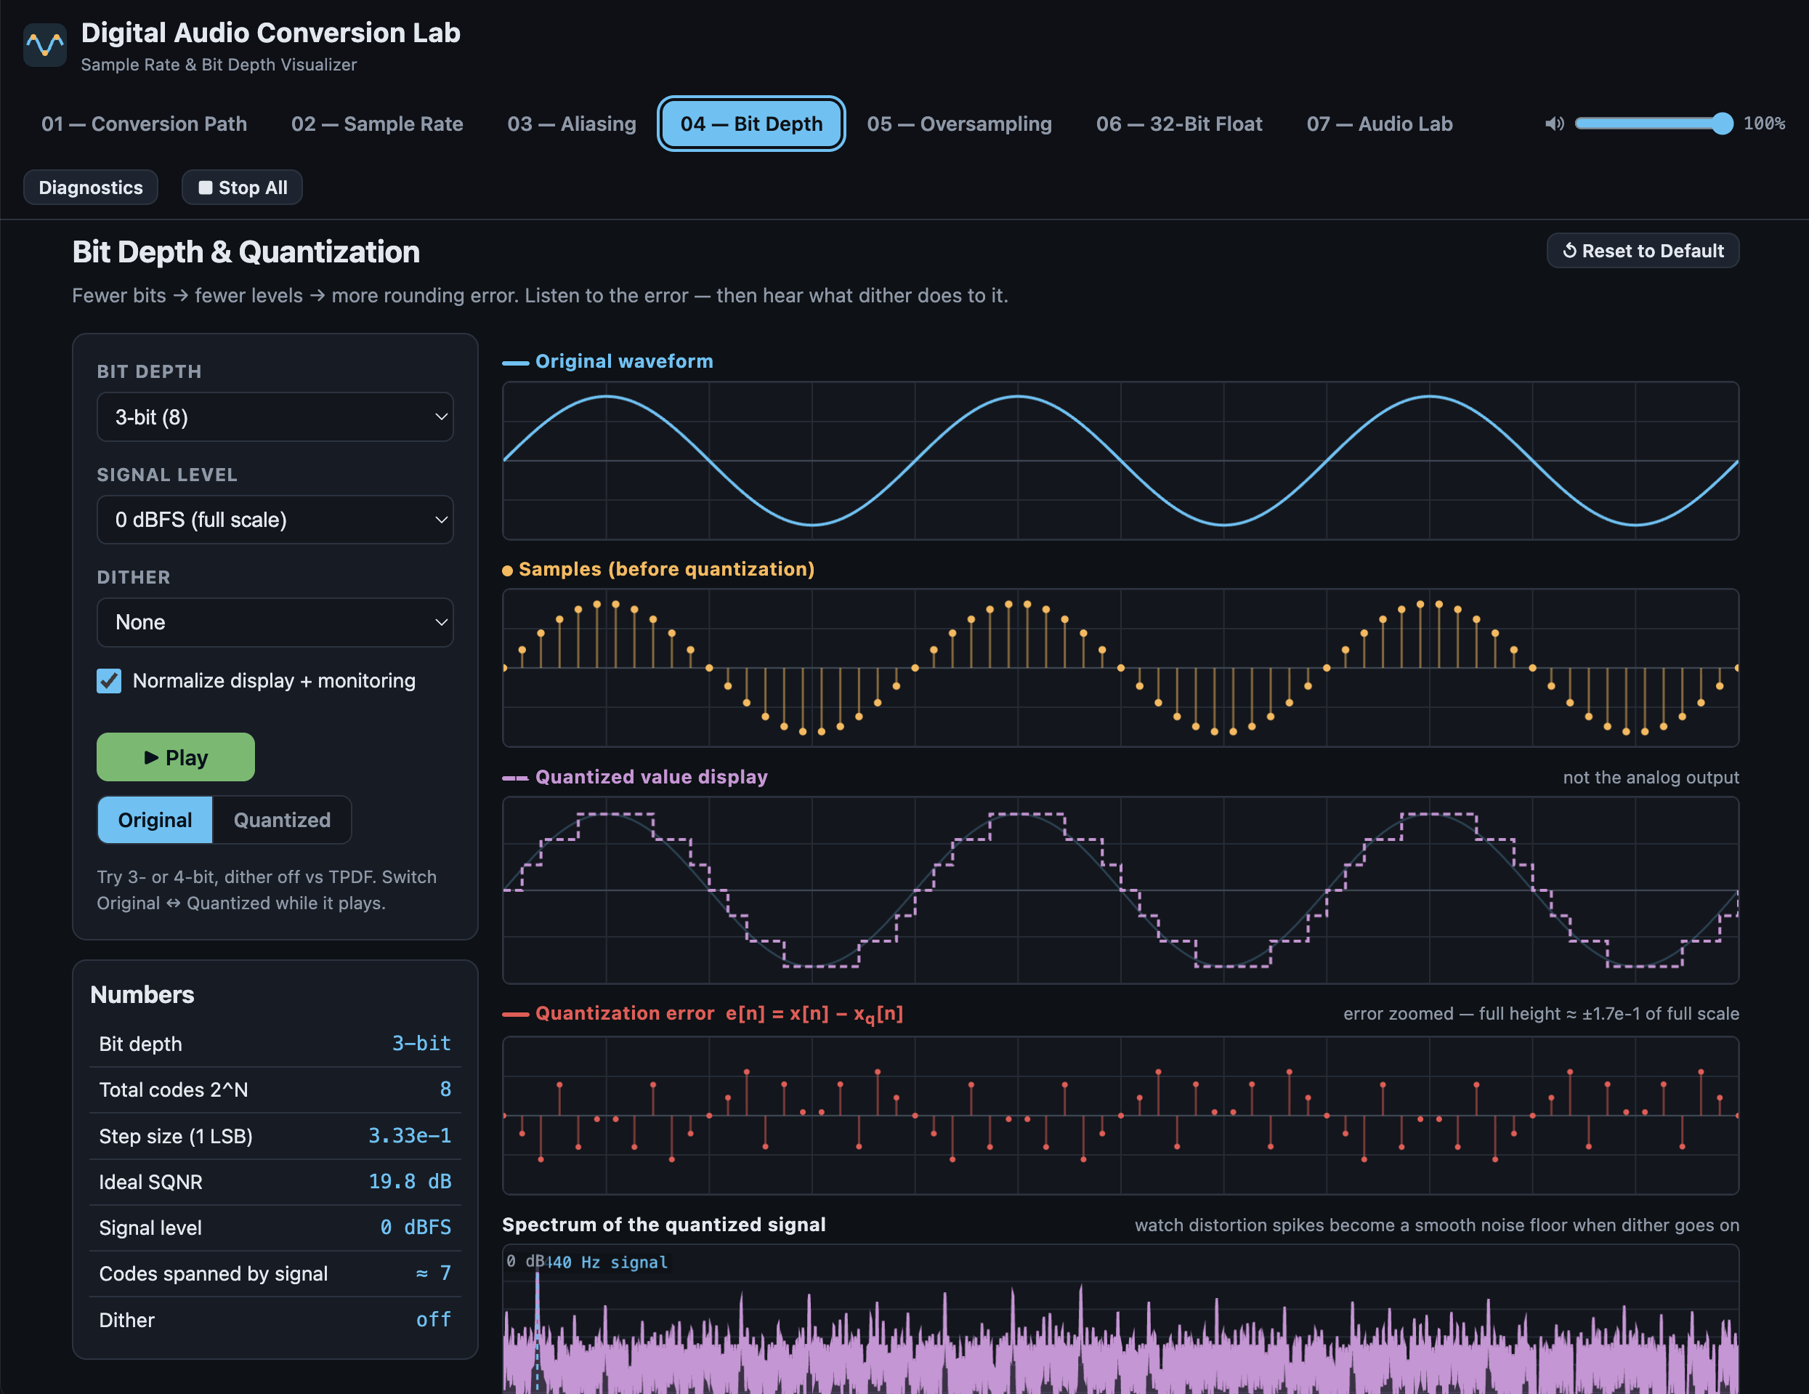Click the Stop All square icon
Screen dimensions: 1809x1394
tap(206, 188)
